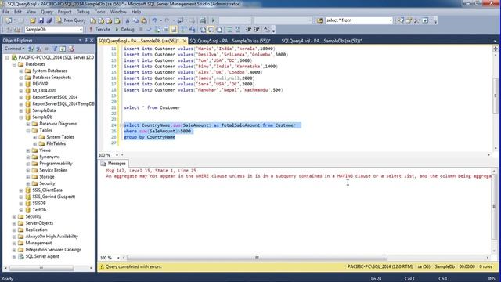
Task: Click the editor split-window handle
Action: pyautogui.click(x=496, y=49)
